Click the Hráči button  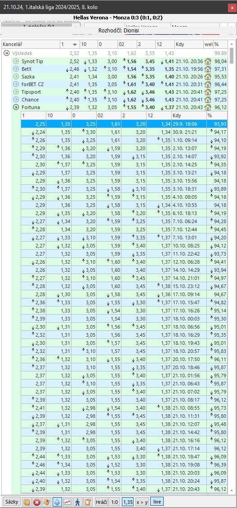[101, 502]
